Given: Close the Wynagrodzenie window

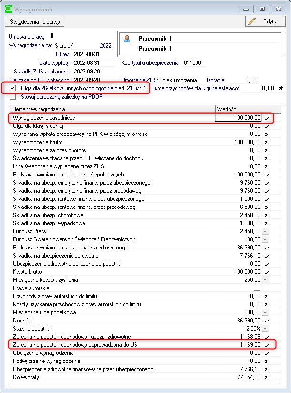Looking at the screenshot, I should 278,9.
